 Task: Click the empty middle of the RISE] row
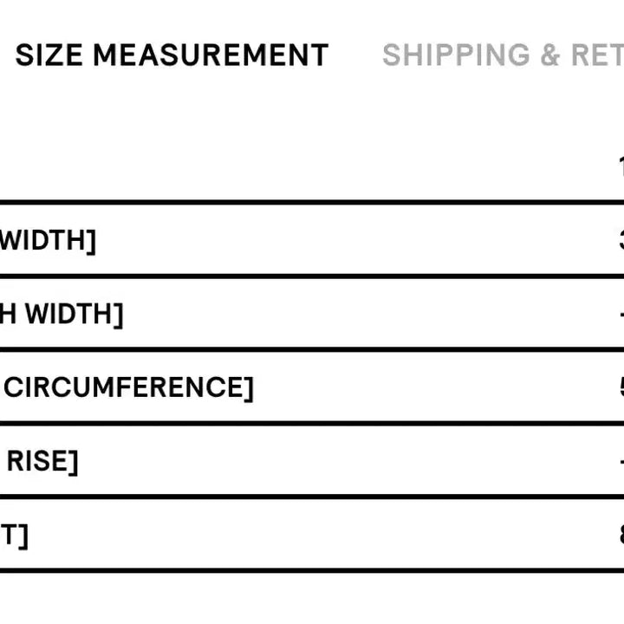point(347,461)
